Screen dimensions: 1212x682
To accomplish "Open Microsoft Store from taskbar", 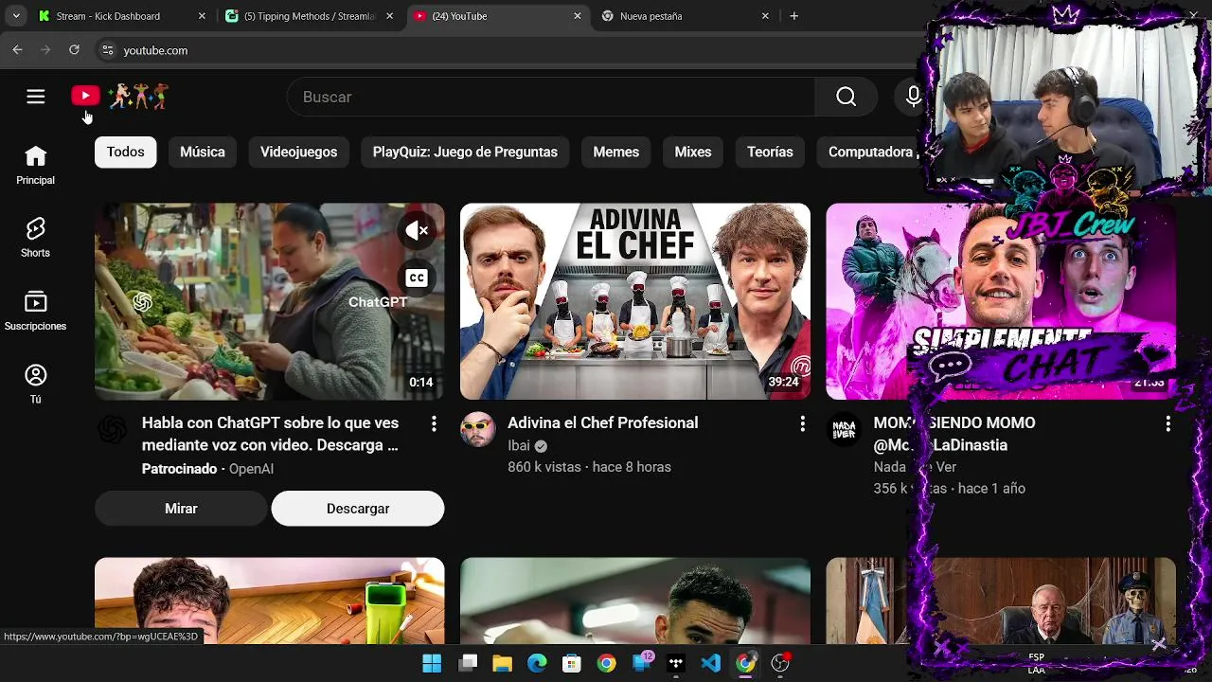I will [x=572, y=663].
